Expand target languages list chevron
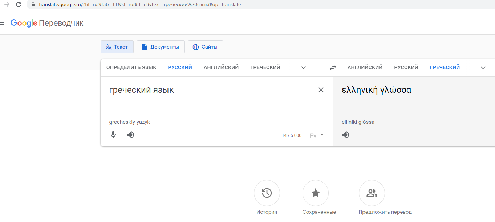The width and height of the screenshot is (495, 222). click(x=483, y=68)
